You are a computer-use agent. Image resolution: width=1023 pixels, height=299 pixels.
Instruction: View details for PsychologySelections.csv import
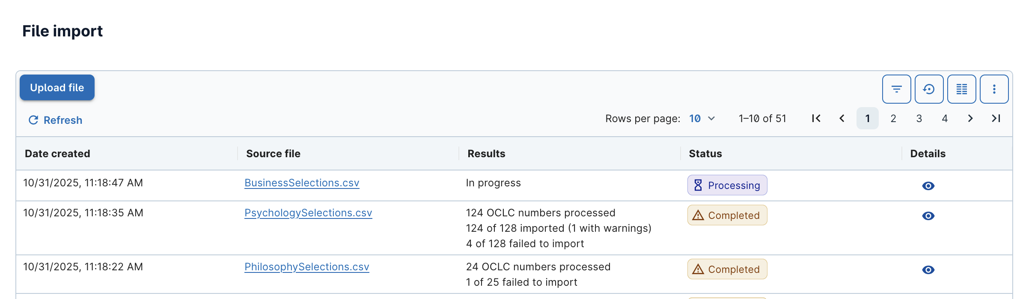[x=928, y=216]
